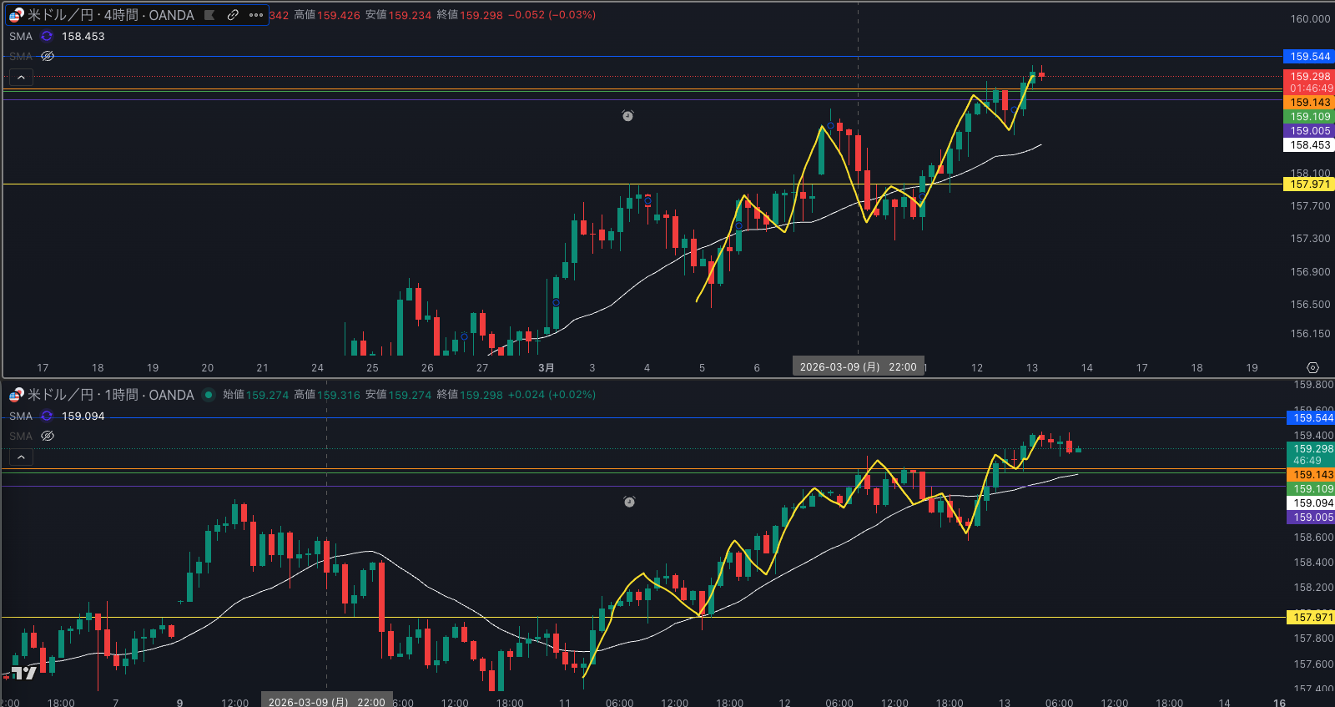1335x707 pixels.
Task: Show the hidden SMA on the 4-hour chart
Action: pos(48,57)
